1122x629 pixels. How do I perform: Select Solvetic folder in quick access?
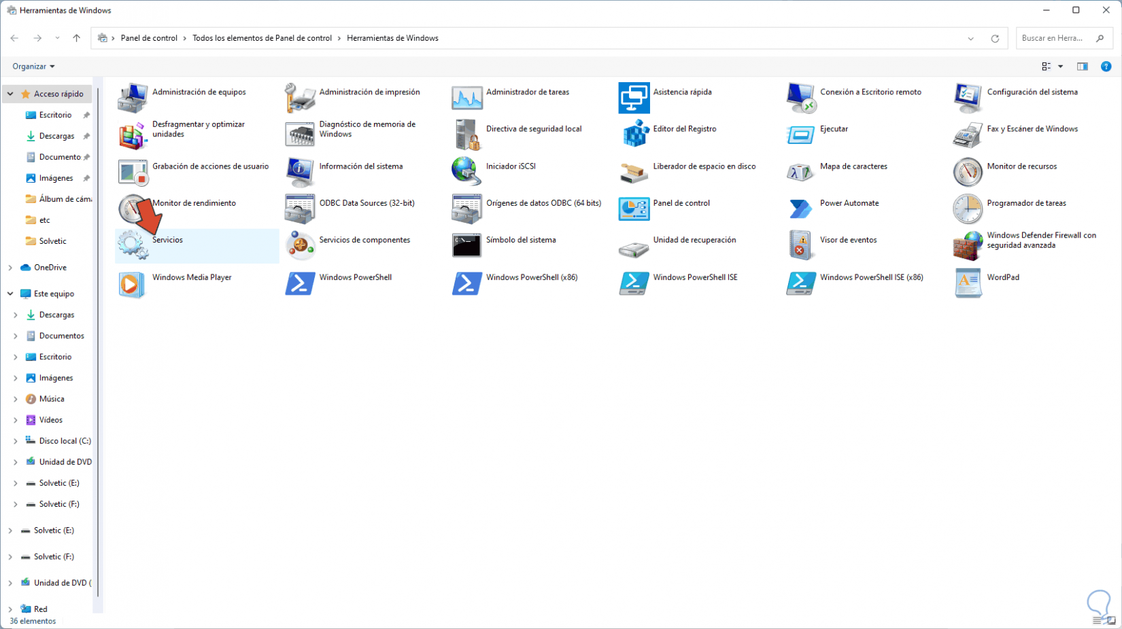click(x=52, y=241)
